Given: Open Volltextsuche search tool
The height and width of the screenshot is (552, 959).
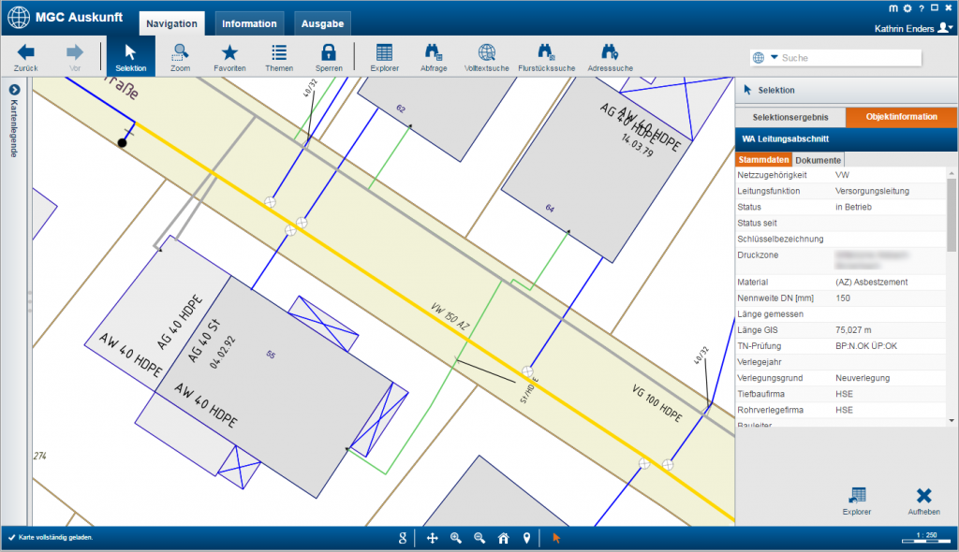Looking at the screenshot, I should pyautogui.click(x=486, y=57).
